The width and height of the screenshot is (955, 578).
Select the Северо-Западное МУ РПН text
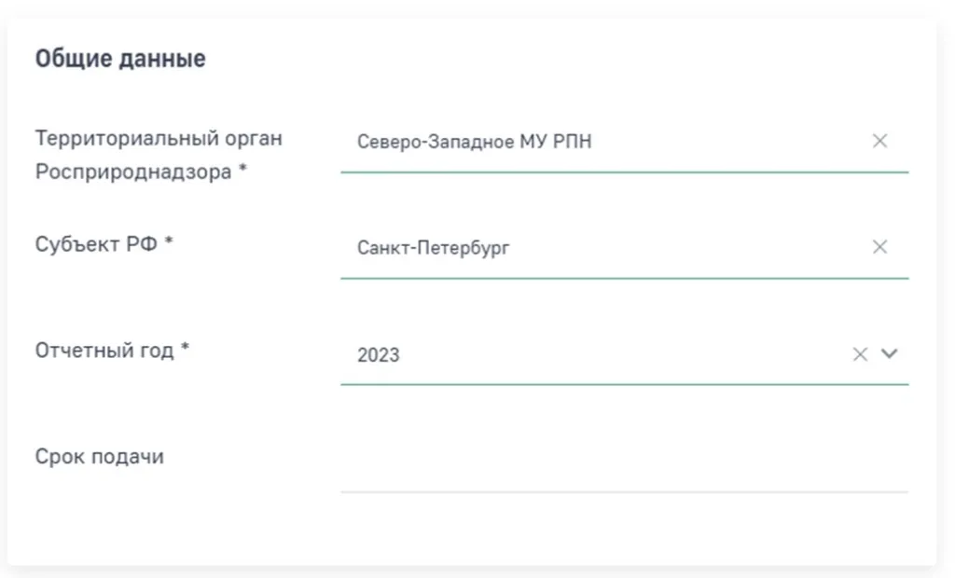tap(475, 142)
